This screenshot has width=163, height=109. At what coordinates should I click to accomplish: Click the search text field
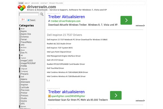point(29,14)
